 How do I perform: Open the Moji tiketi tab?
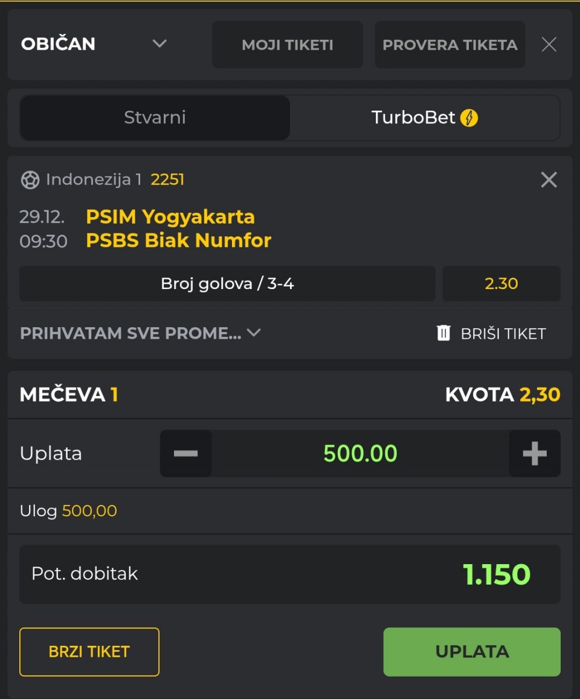click(x=288, y=45)
